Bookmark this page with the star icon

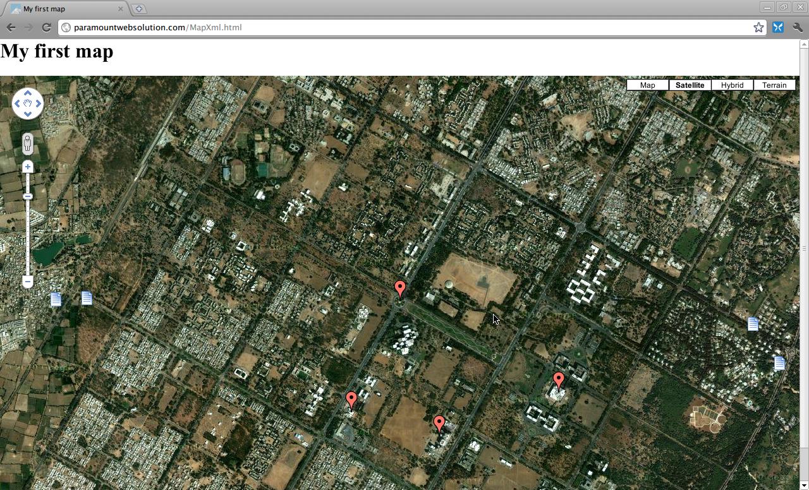(x=758, y=27)
